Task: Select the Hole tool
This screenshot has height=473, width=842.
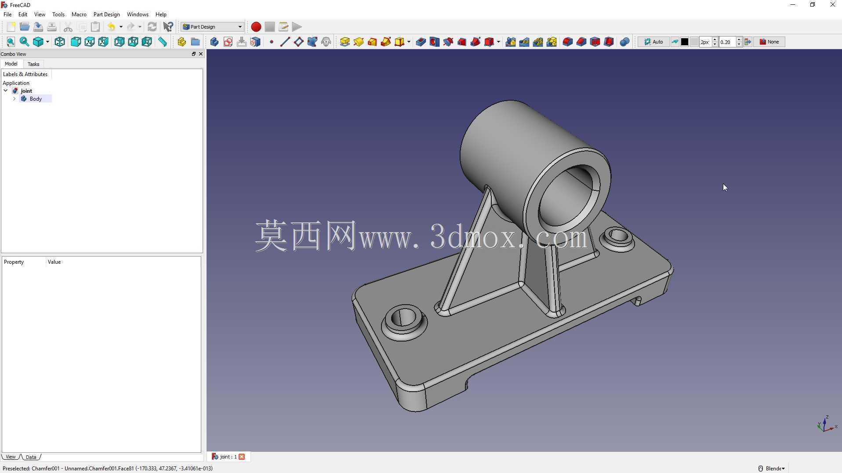Action: pos(435,42)
